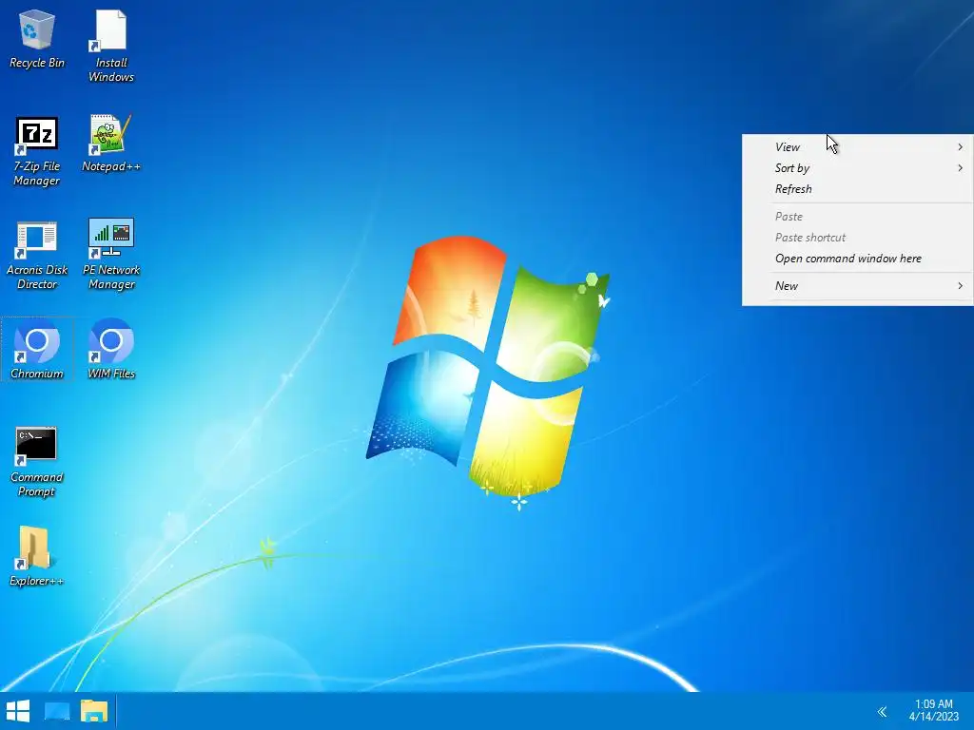
Task: Click the '7-Zip File Manager' label text
Action: [x=37, y=173]
